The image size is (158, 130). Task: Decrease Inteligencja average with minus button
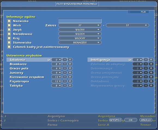(x=146, y=60)
